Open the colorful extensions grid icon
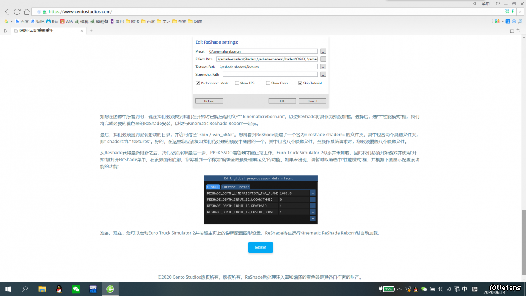Image resolution: width=526 pixels, height=296 pixels. pyautogui.click(x=497, y=21)
